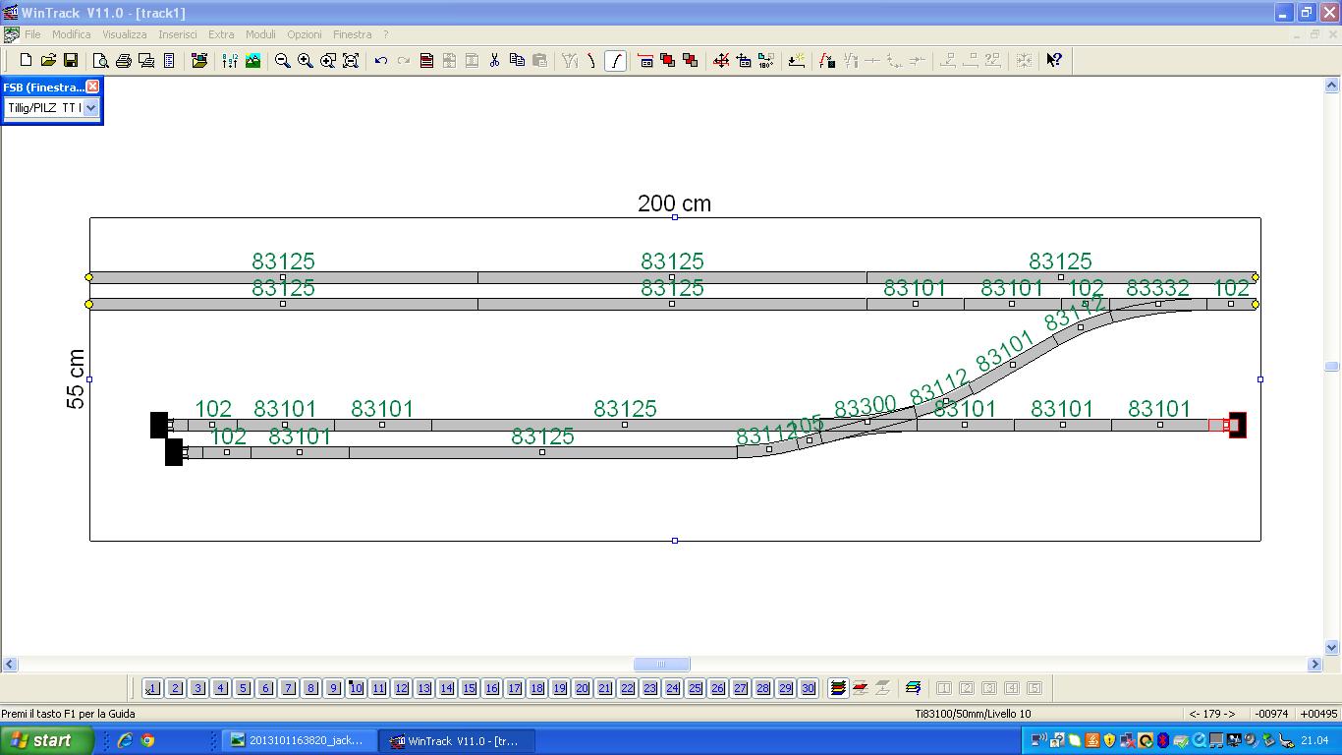1342x755 pixels.
Task: Open the red list document icon
Action: (x=426, y=60)
